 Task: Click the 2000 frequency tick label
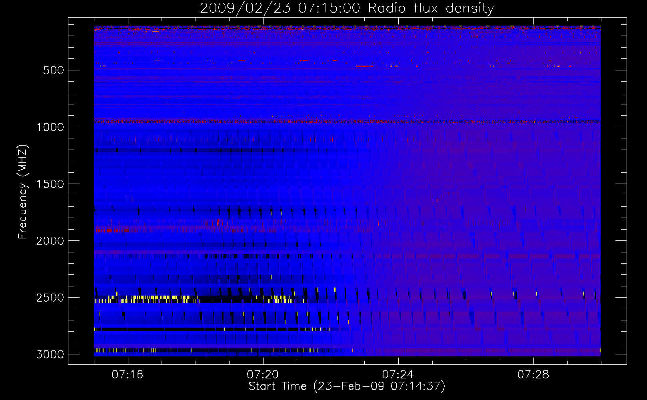[x=50, y=241]
